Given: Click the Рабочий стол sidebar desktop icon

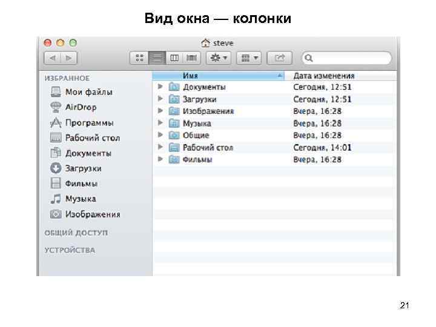Looking at the screenshot, I should 56,137.
